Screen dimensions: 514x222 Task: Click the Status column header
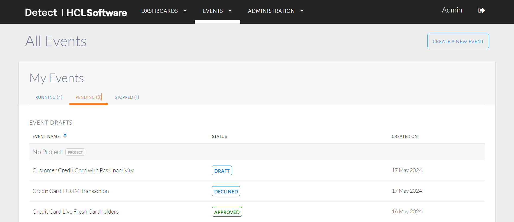[x=219, y=137]
